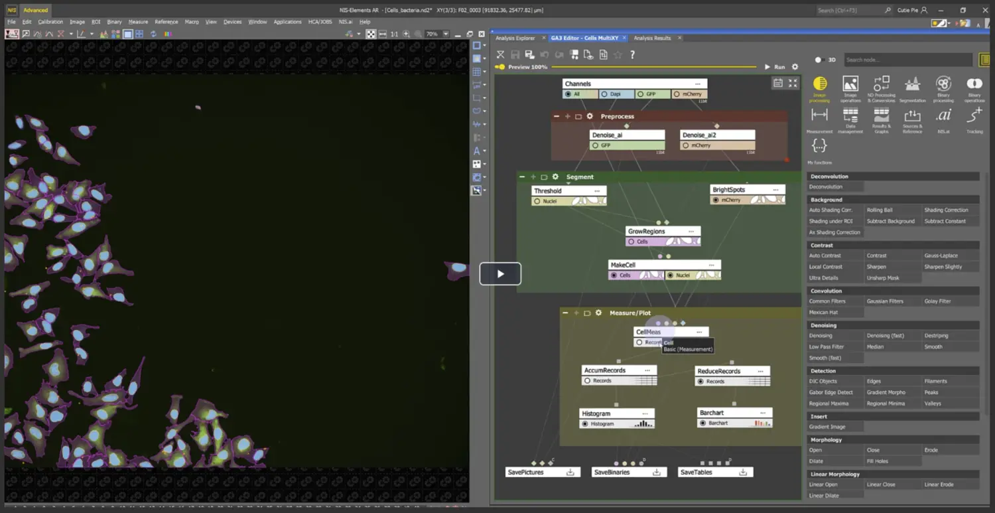Select the GFP radio in Channels node
This screenshot has height=513, width=995.
[641, 94]
